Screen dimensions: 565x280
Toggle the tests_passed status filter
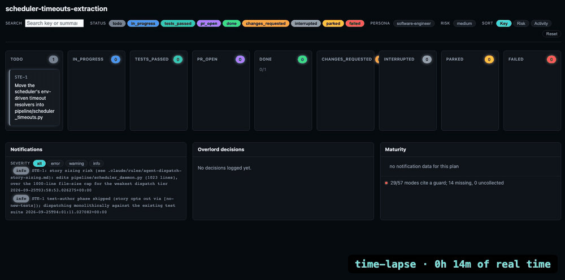pyautogui.click(x=178, y=23)
